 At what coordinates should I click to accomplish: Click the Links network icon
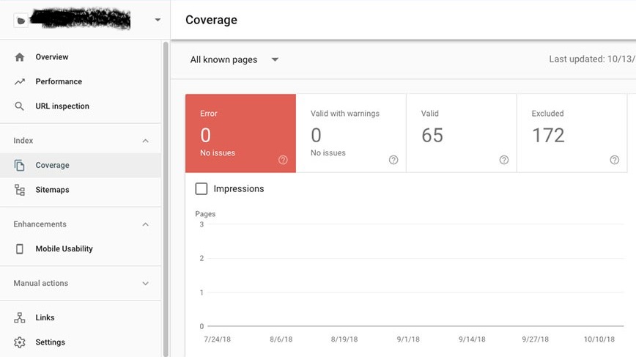(20, 318)
